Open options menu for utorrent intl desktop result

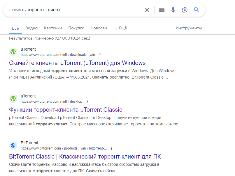pos(87,102)
